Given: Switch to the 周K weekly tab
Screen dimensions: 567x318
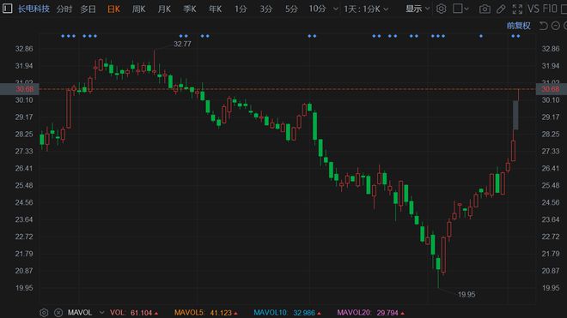Looking at the screenshot, I should 138,9.
